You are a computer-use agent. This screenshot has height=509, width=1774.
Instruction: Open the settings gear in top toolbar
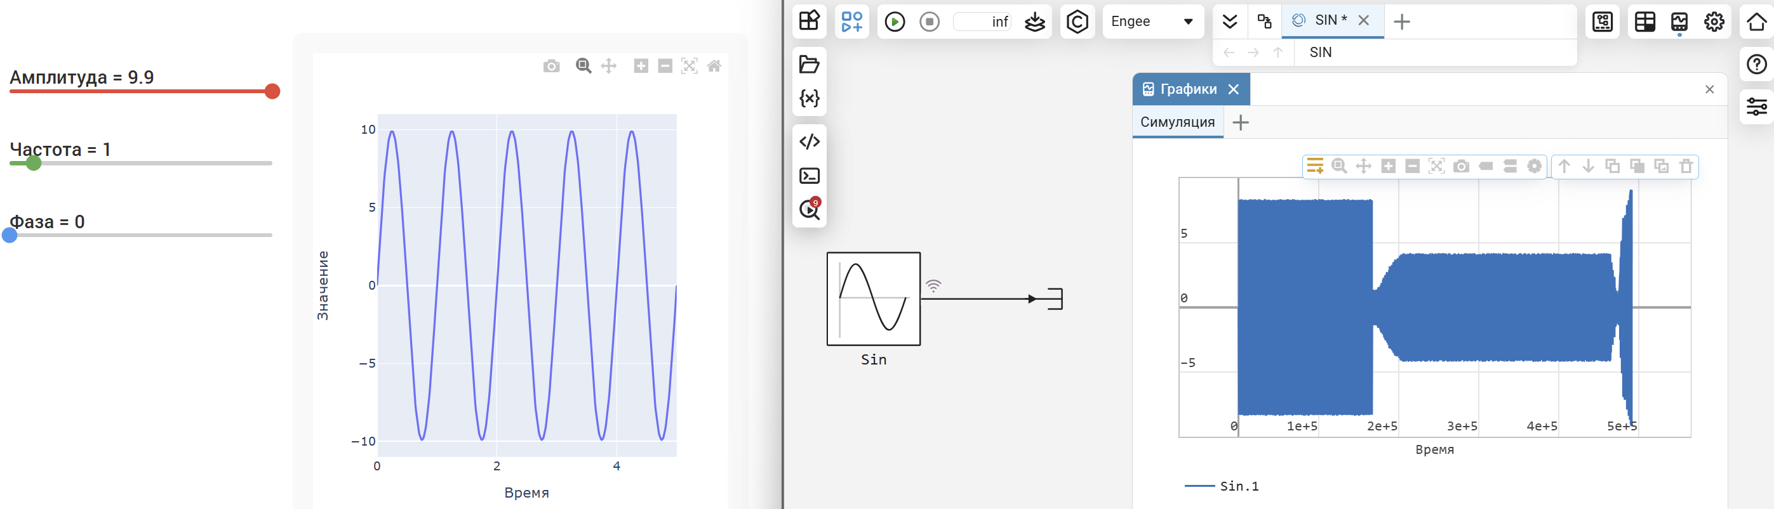pyautogui.click(x=1714, y=22)
